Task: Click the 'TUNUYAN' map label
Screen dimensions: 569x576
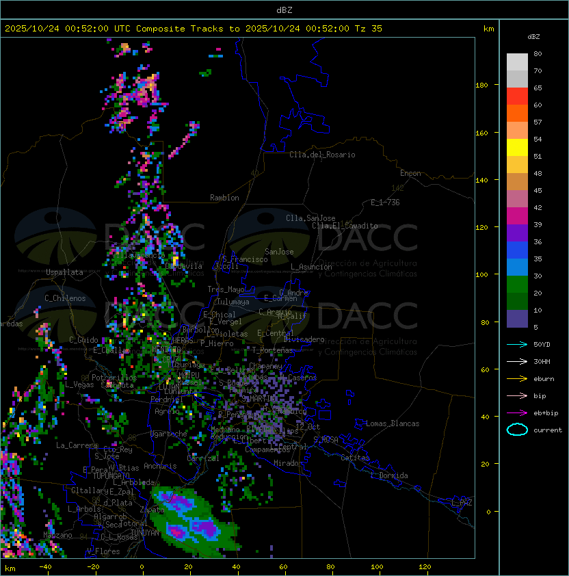Action: click(145, 533)
